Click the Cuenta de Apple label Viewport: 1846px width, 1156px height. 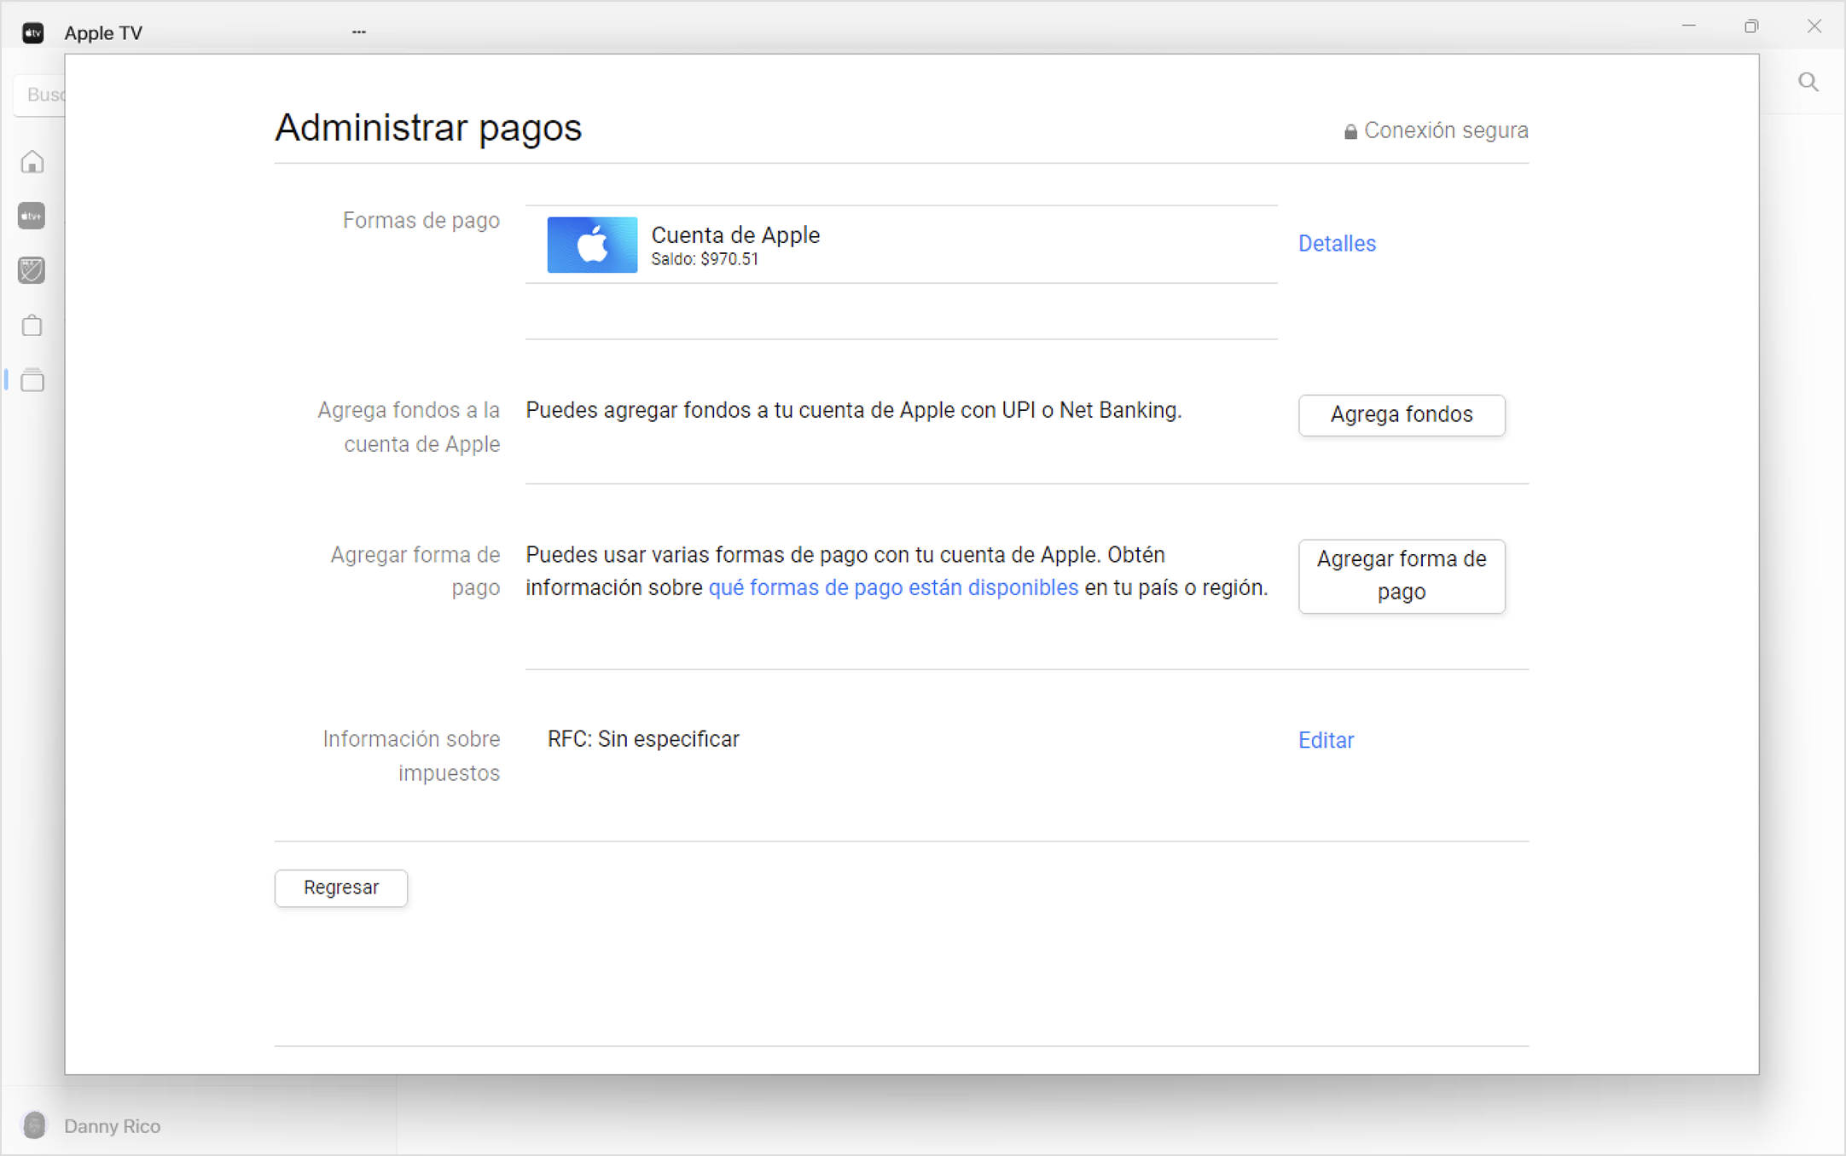coord(735,235)
